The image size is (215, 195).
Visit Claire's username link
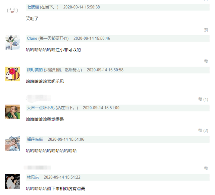(32, 38)
